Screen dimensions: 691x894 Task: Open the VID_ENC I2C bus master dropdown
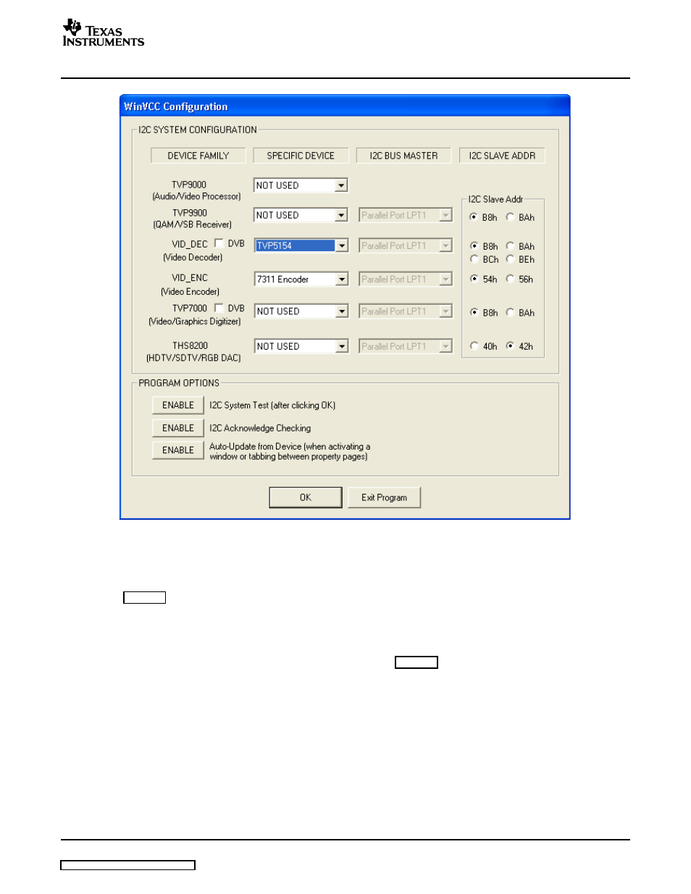[406, 279]
